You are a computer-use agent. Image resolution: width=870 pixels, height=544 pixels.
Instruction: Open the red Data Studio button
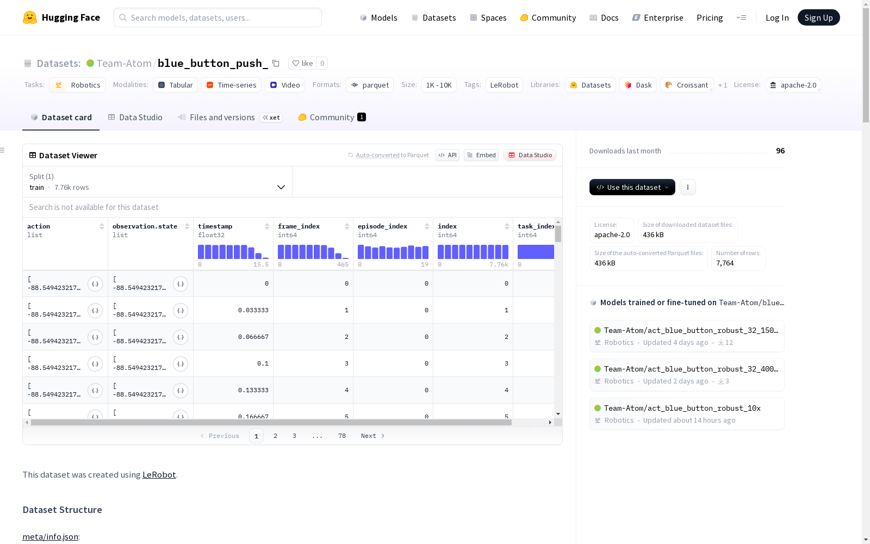pos(530,155)
